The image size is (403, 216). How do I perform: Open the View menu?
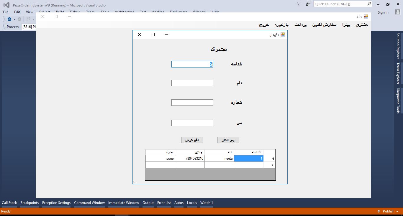coord(30,12)
